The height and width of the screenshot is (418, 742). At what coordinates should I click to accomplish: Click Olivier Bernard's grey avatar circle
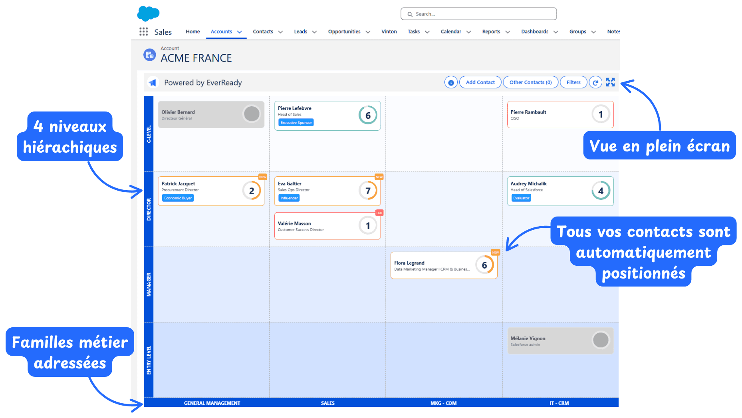[252, 114]
